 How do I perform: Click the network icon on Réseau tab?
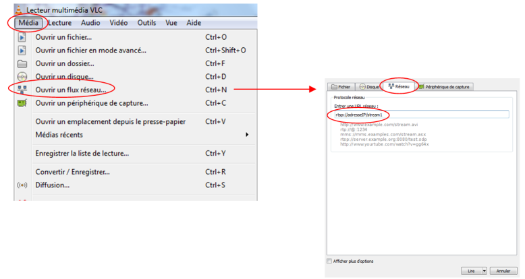point(391,86)
